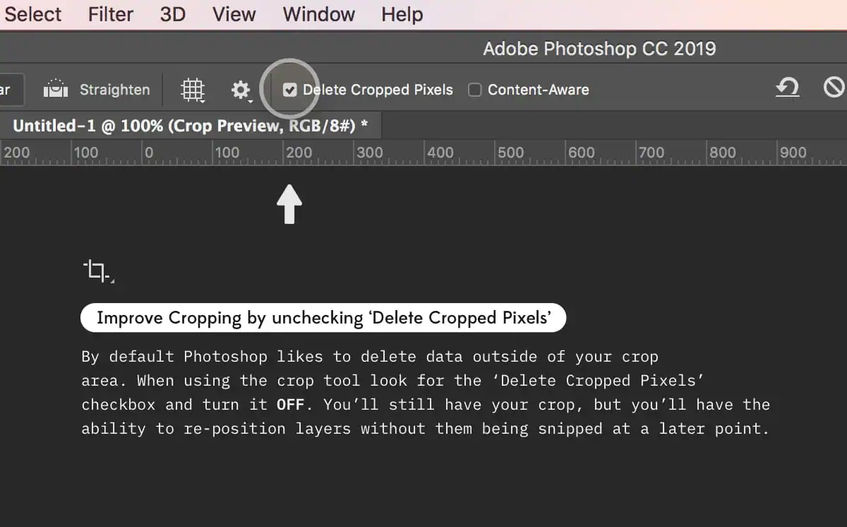This screenshot has height=527, width=847.
Task: Open the Filter menu
Action: click(111, 14)
